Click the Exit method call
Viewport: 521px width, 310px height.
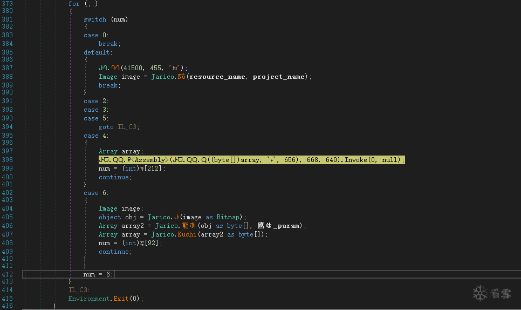(x=122, y=299)
